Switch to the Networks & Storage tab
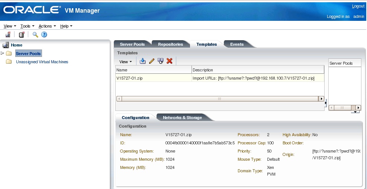 [182, 118]
